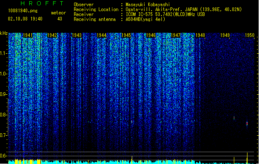Click the 0.8 kHz axis label
The width and height of the screenshot is (259, 164).
point(3,115)
